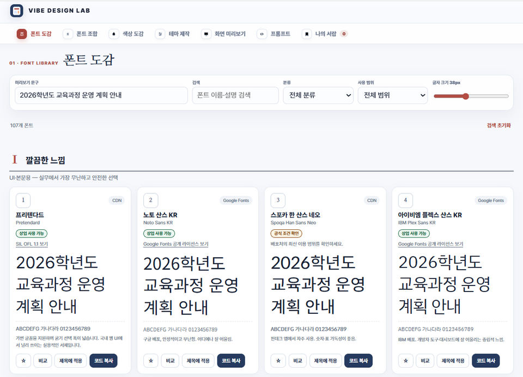
Task: Click the 폰트 도감 tab icon
Action: point(22,34)
